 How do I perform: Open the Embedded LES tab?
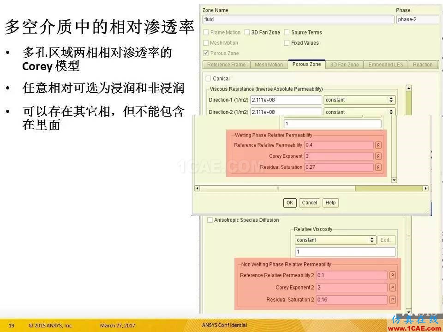pyautogui.click(x=386, y=65)
